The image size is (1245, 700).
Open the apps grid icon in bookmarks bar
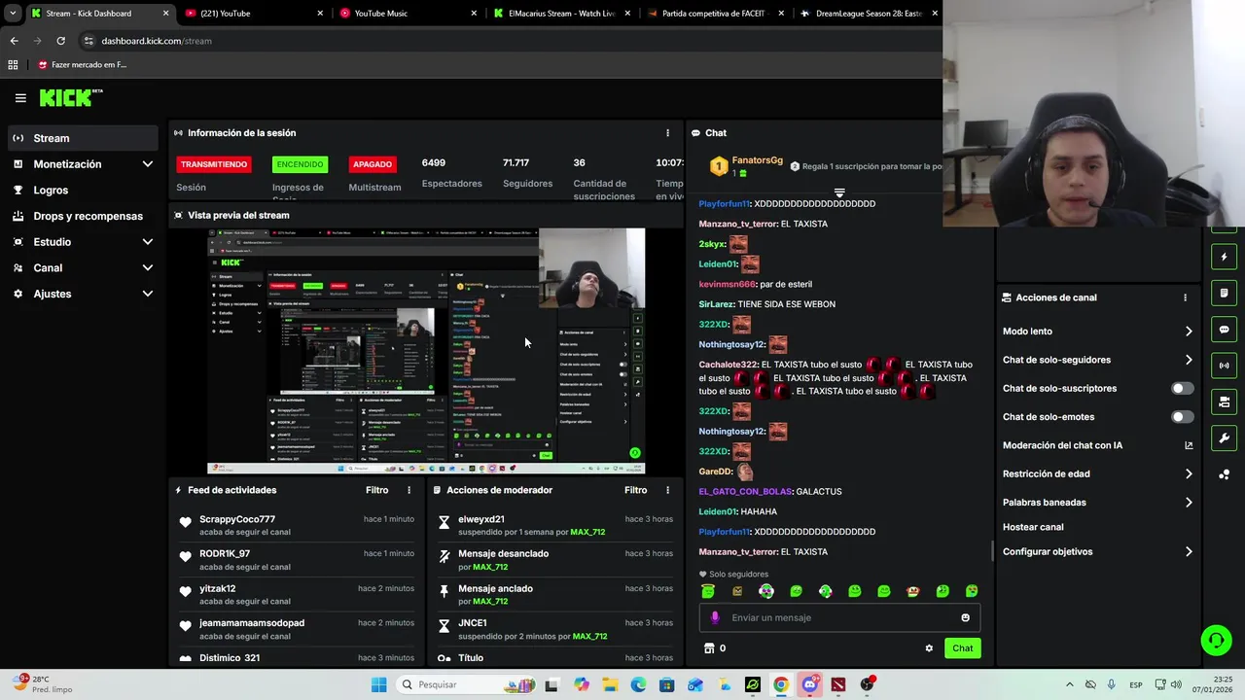[x=13, y=65]
